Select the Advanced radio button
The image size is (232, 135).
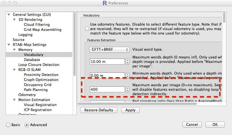(27, 125)
